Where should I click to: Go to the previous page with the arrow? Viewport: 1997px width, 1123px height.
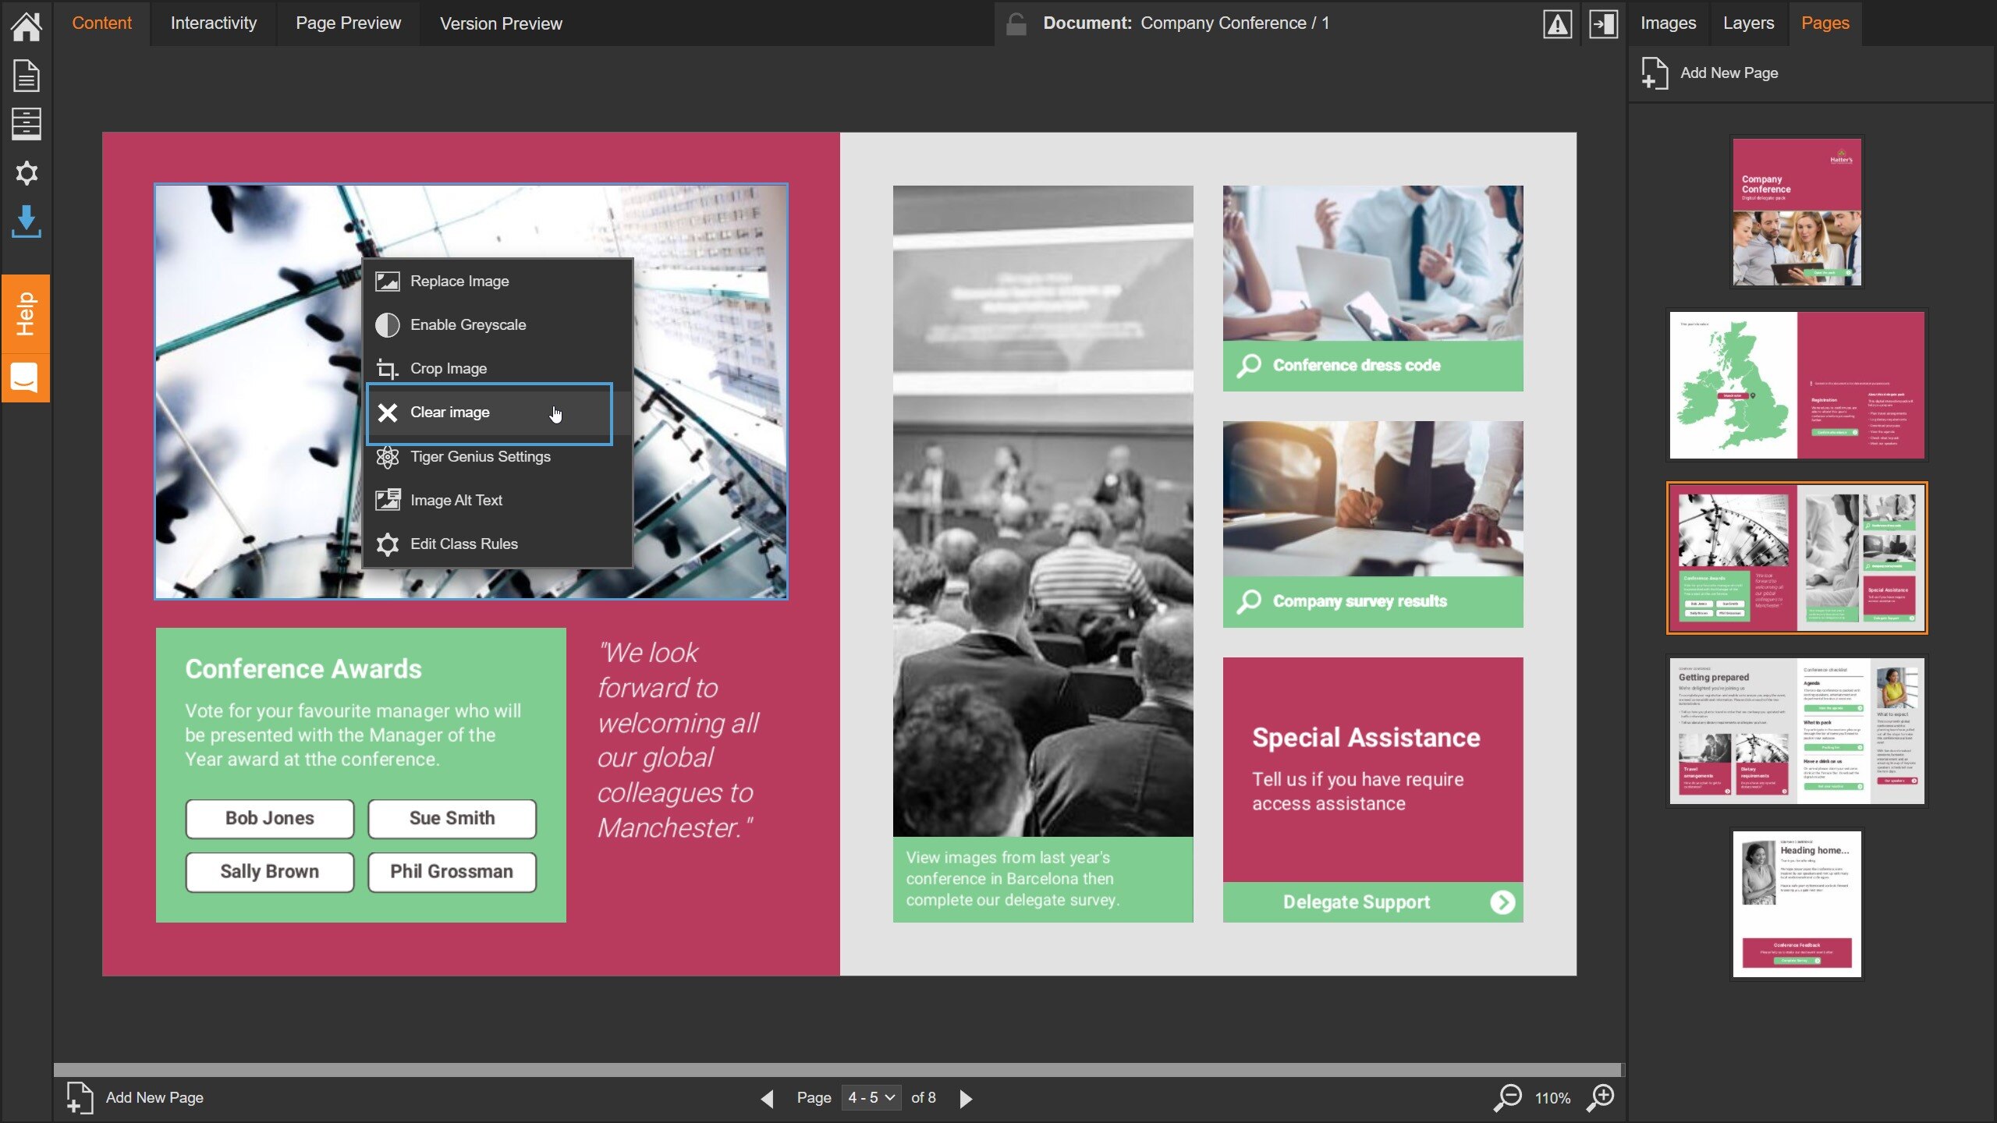tap(767, 1099)
